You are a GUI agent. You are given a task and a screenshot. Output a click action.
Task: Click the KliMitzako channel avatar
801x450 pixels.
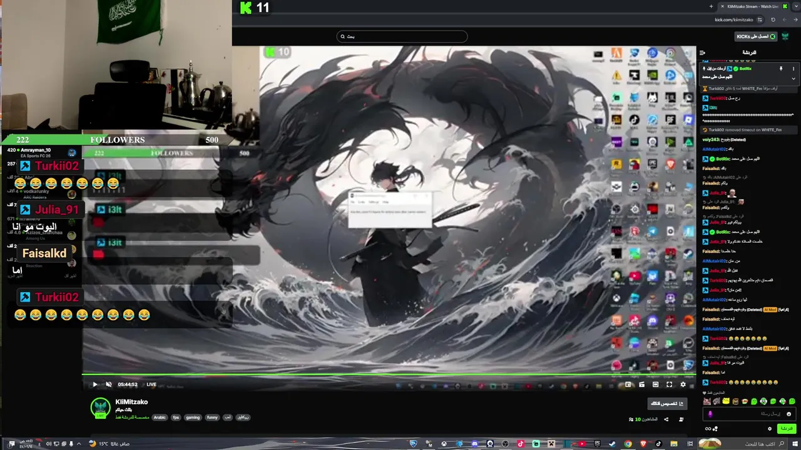point(100,407)
